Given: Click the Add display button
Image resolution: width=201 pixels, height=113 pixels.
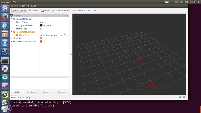Looking at the screenshot, I should [x=17, y=92].
